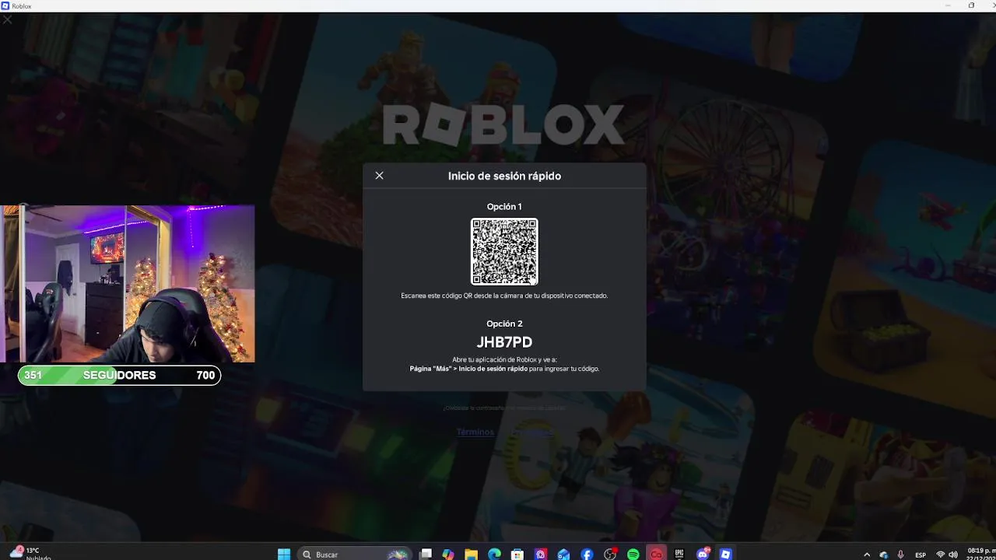Open Spotify from taskbar
Image resolution: width=996 pixels, height=560 pixels.
pos(633,554)
